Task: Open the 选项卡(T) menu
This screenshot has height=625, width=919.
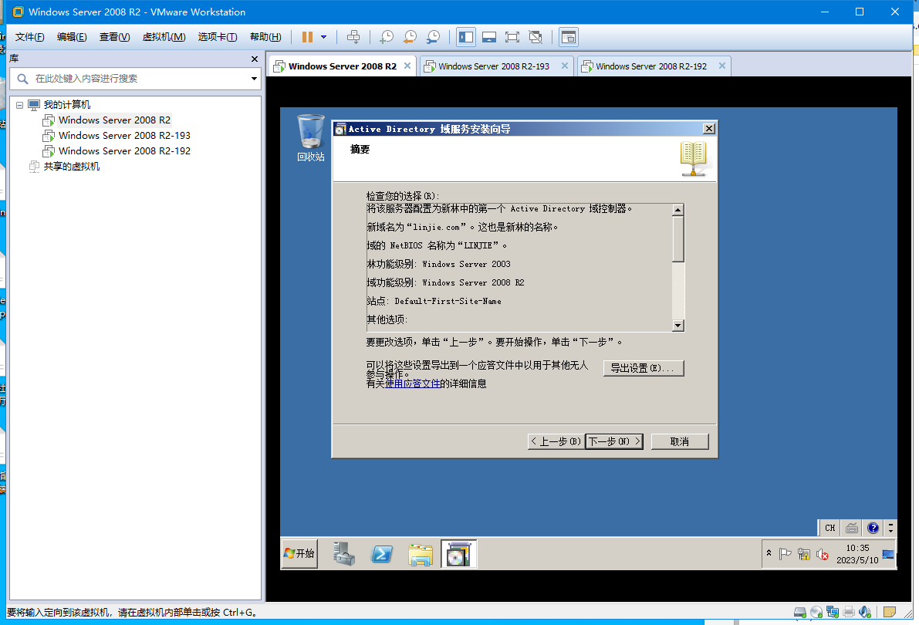Action: pyautogui.click(x=218, y=37)
